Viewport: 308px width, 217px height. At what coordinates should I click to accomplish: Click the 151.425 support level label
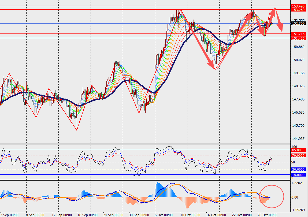[298, 38]
